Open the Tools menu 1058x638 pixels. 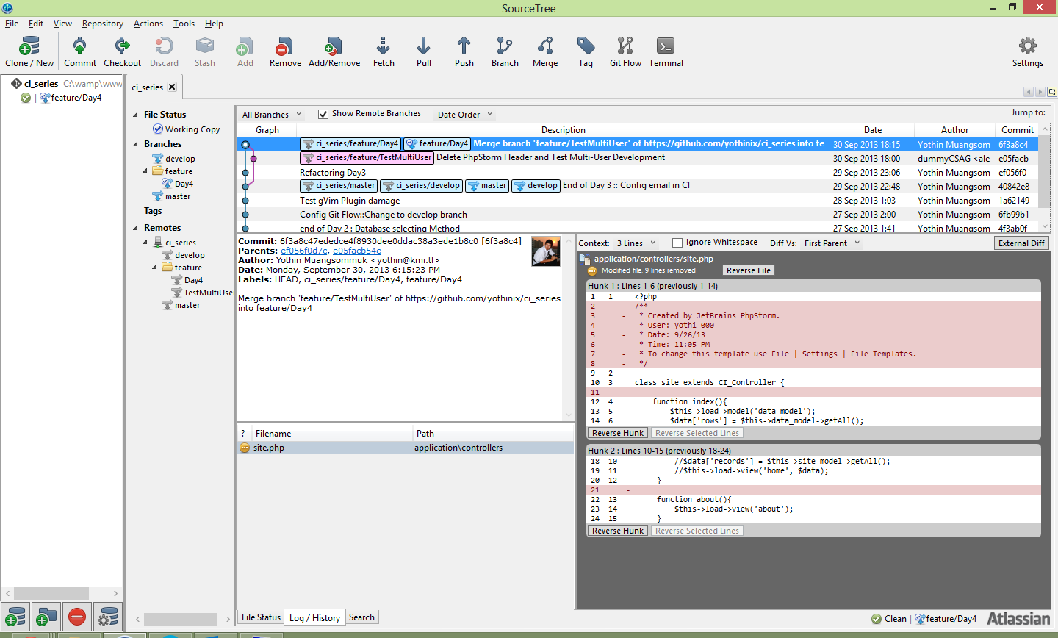[184, 24]
